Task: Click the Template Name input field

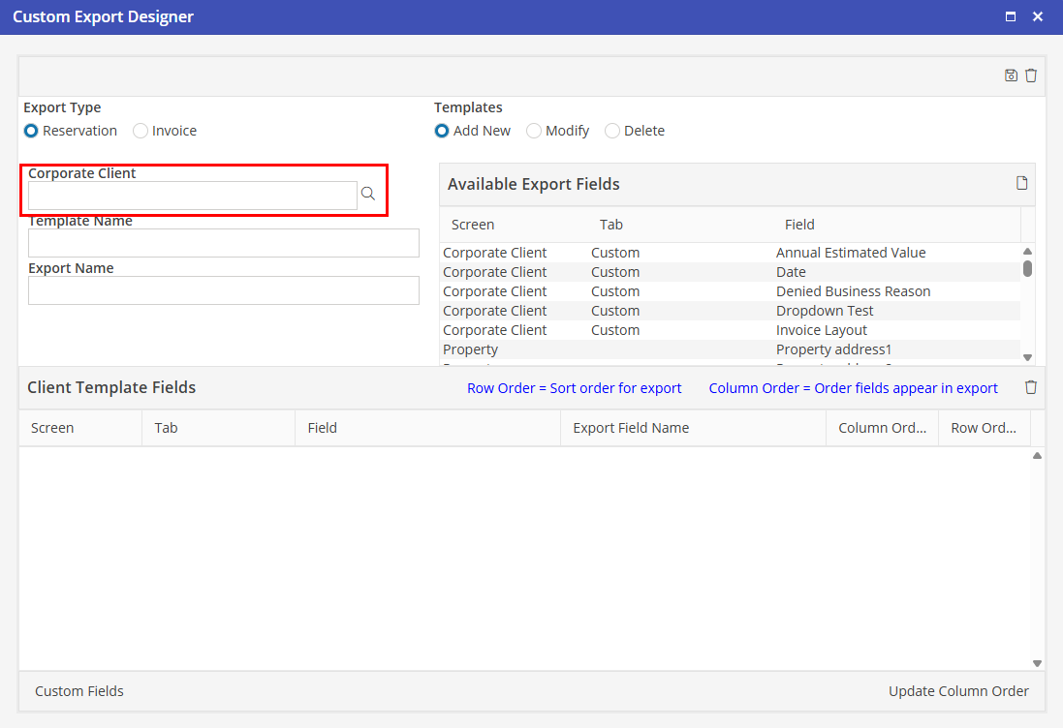Action: pos(224,243)
